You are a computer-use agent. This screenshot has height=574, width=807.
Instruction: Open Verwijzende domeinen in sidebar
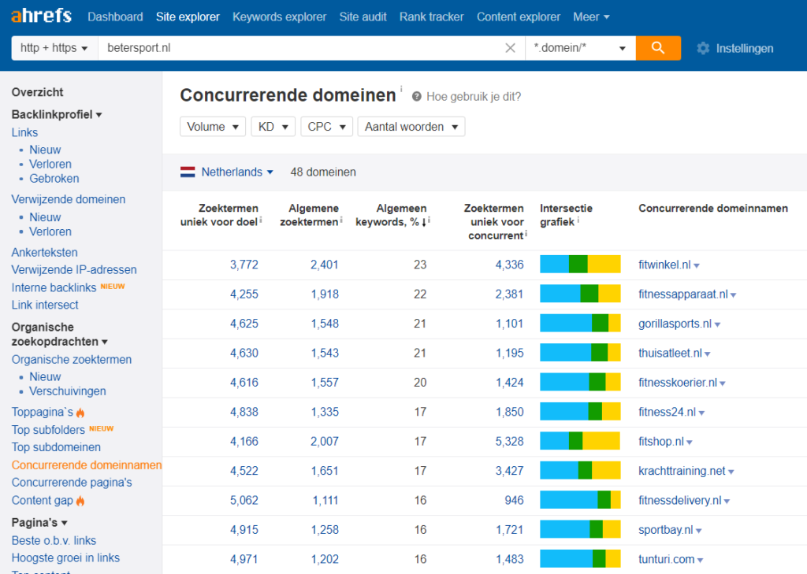[69, 199]
